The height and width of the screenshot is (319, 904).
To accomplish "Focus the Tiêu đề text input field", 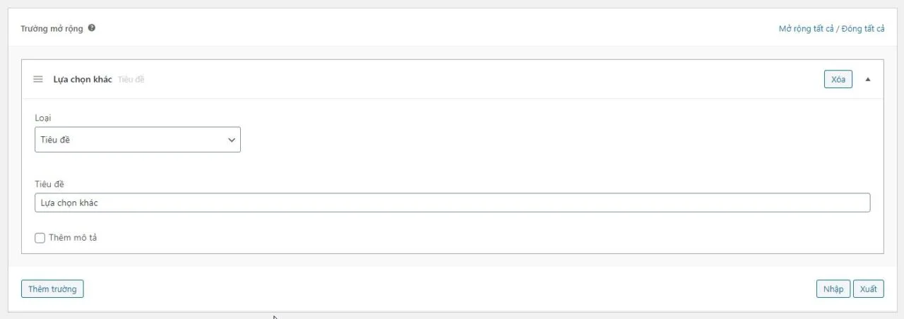I will pos(453,203).
